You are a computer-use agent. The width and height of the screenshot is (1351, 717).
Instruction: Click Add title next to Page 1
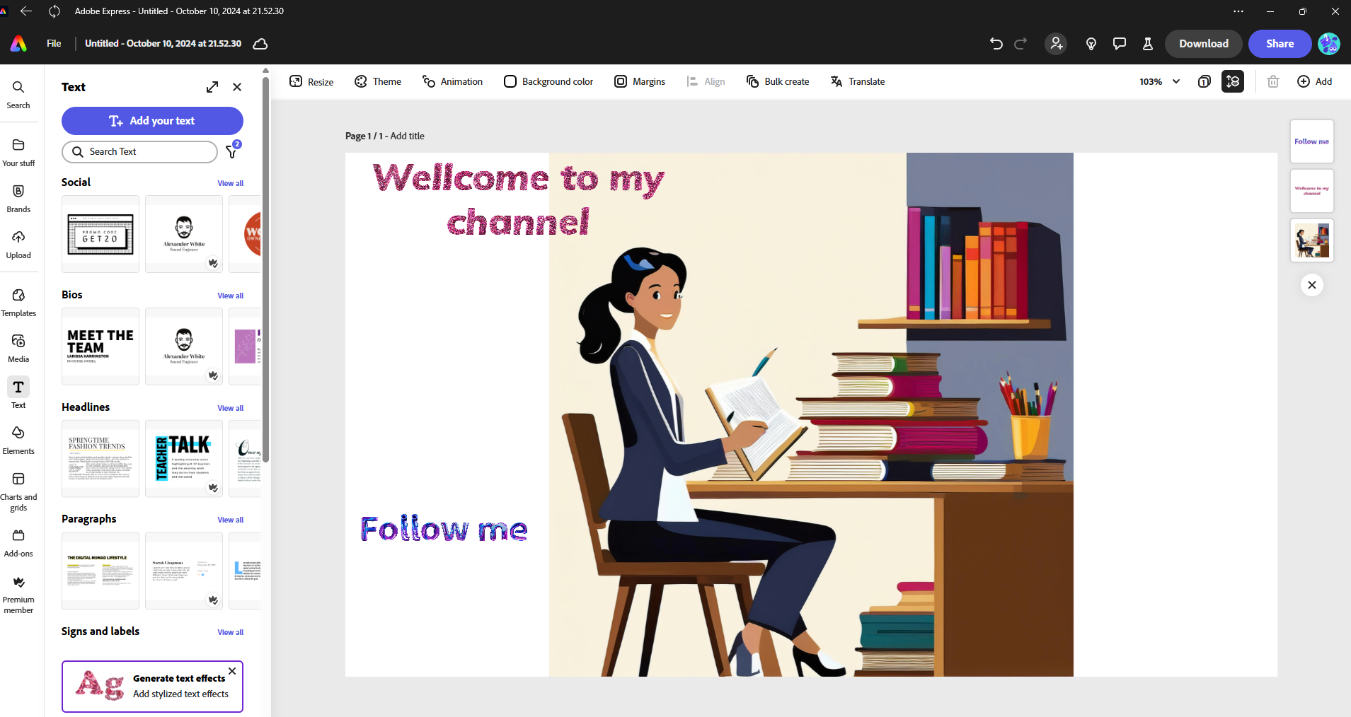(407, 136)
